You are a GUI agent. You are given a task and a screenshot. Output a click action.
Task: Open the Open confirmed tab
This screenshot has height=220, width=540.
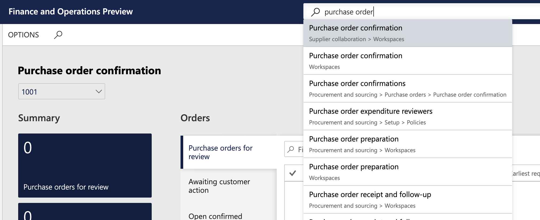215,216
